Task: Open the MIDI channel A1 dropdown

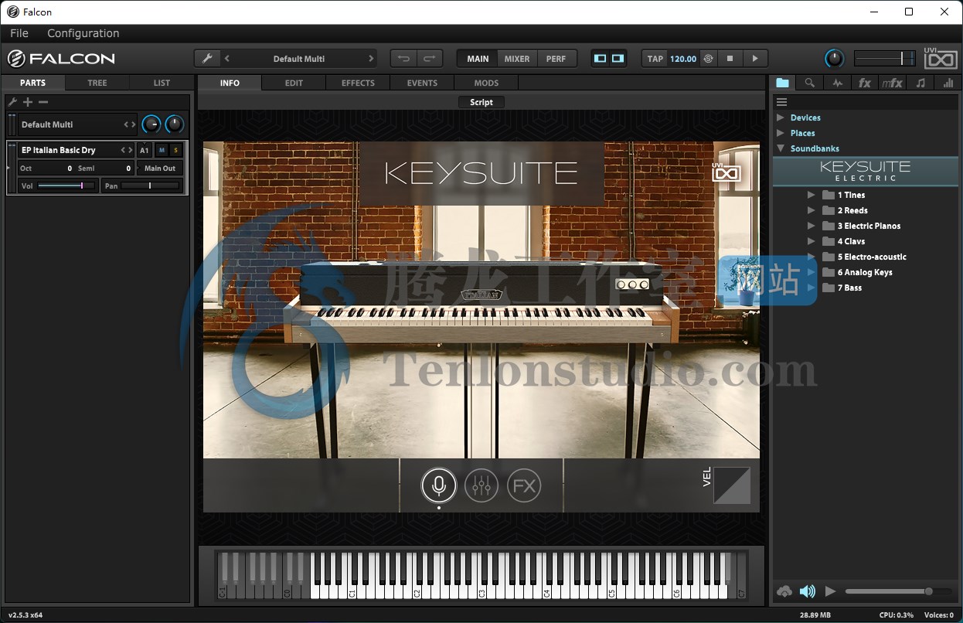Action: (x=145, y=150)
